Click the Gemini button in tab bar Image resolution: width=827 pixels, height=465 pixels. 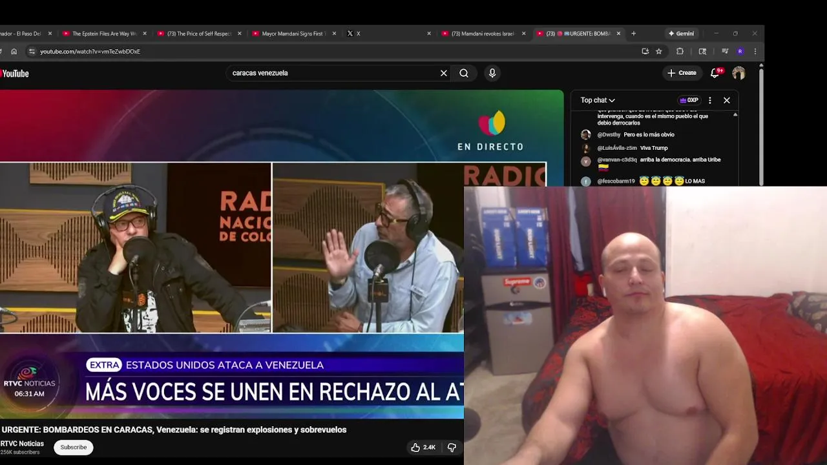[681, 34]
